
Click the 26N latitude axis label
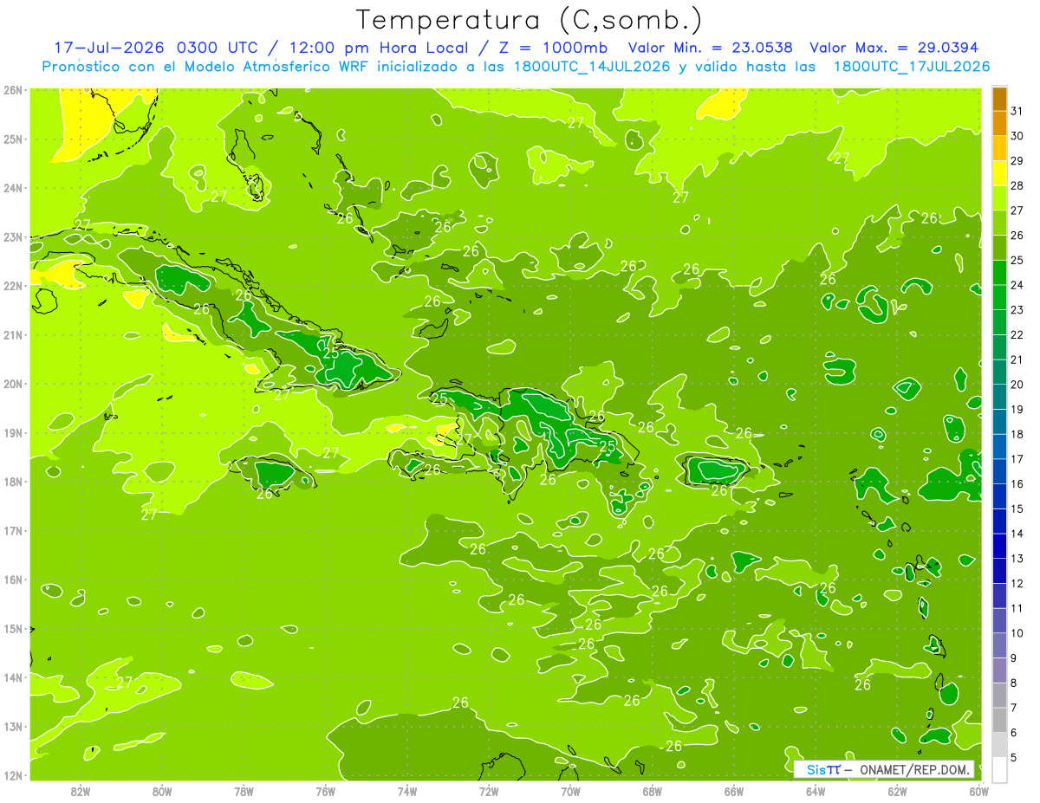pyautogui.click(x=13, y=90)
